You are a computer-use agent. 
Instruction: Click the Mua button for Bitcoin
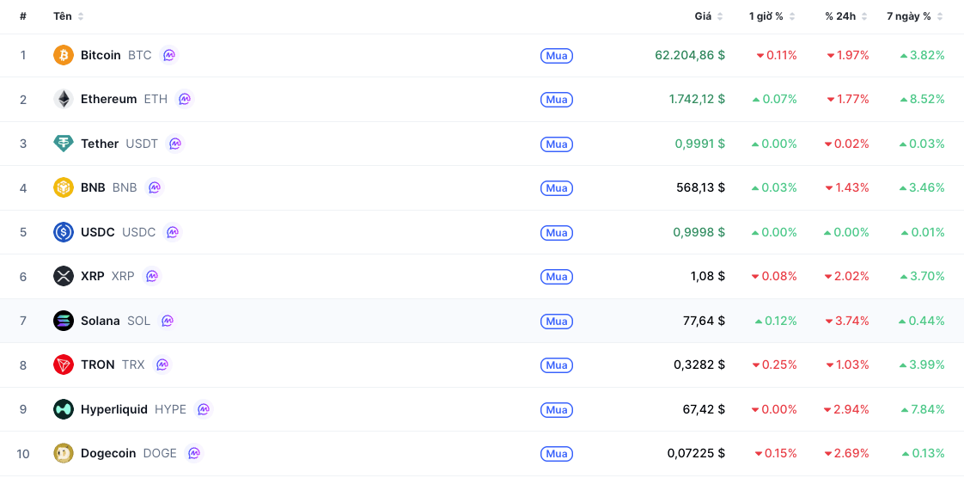(x=557, y=56)
